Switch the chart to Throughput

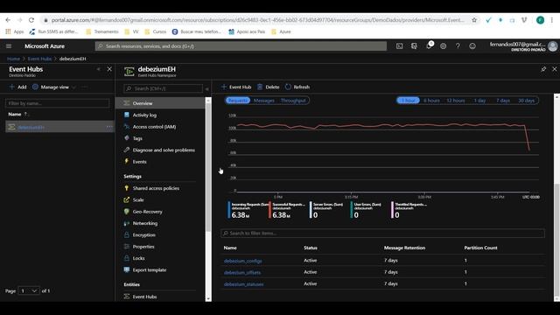coord(293,101)
